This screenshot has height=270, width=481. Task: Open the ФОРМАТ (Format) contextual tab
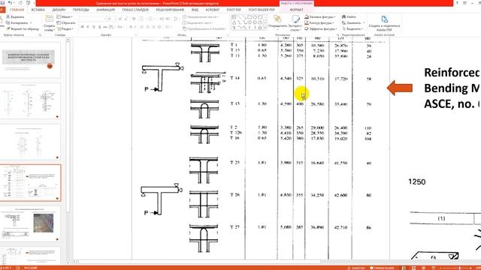(x=296, y=10)
